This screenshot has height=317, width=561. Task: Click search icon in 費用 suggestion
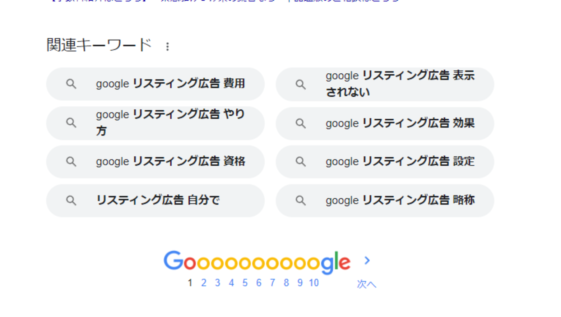[71, 84]
